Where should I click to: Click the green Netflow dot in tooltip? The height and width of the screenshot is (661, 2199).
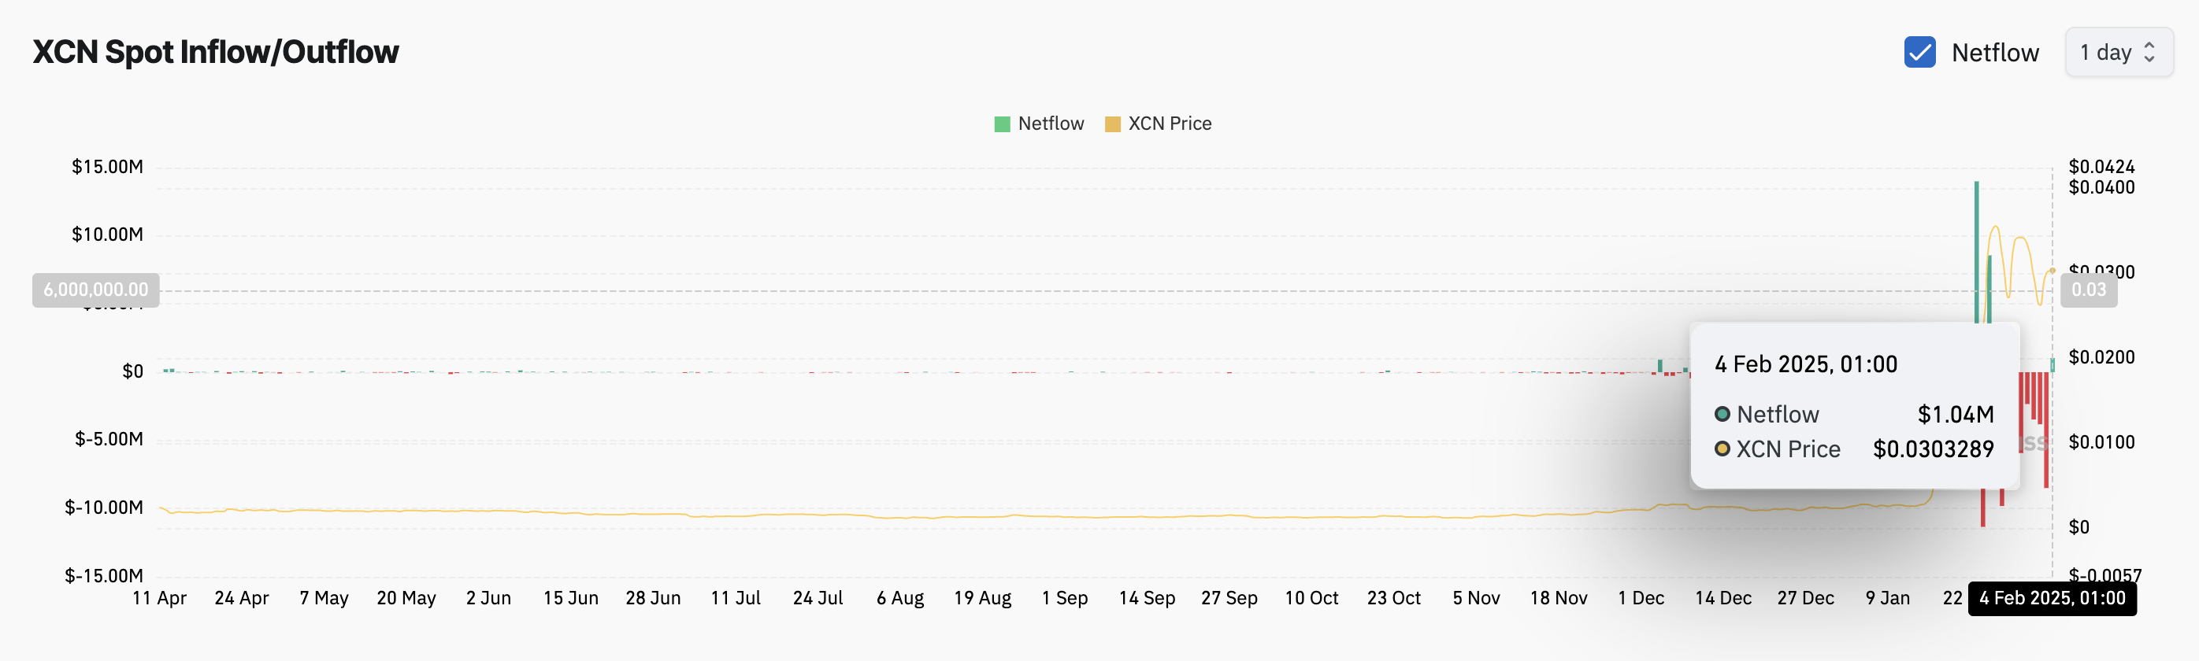[1722, 415]
